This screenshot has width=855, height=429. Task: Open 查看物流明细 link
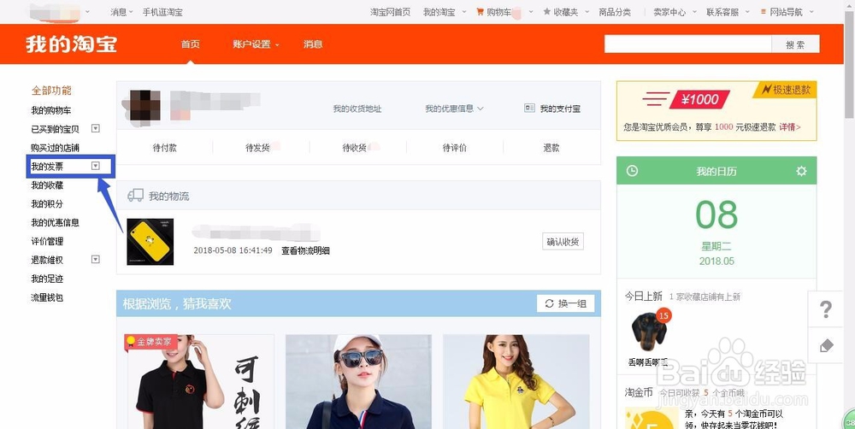[x=305, y=250]
